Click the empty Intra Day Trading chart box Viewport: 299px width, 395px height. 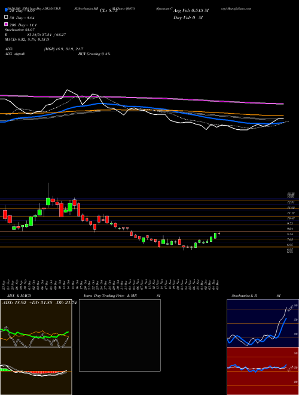pos(120,335)
